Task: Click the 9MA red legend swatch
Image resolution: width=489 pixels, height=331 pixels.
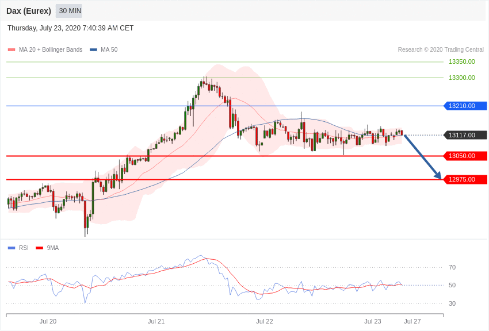Action: pos(39,248)
